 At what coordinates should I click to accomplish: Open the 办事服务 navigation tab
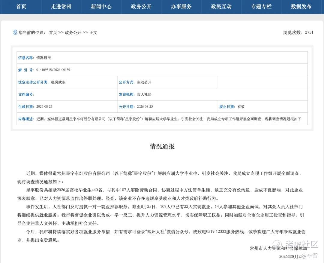click(x=181, y=7)
